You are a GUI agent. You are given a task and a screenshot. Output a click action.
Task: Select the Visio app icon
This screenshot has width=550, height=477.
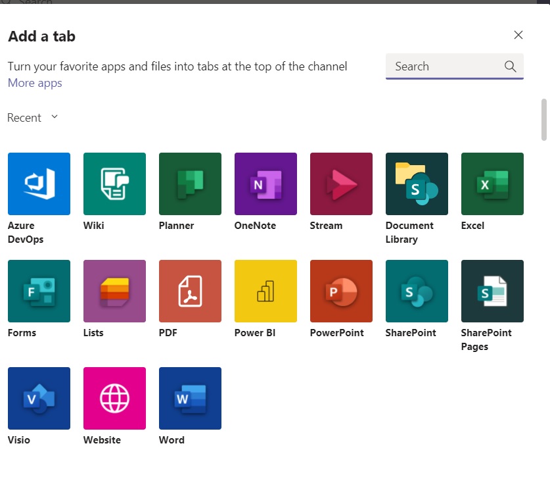(39, 398)
